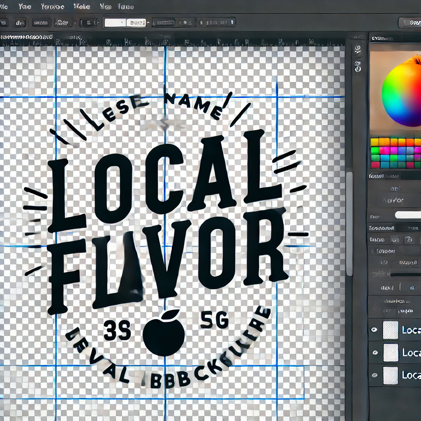Hide the bottom Local layer via eye icon
421x421 pixels.
[374, 375]
